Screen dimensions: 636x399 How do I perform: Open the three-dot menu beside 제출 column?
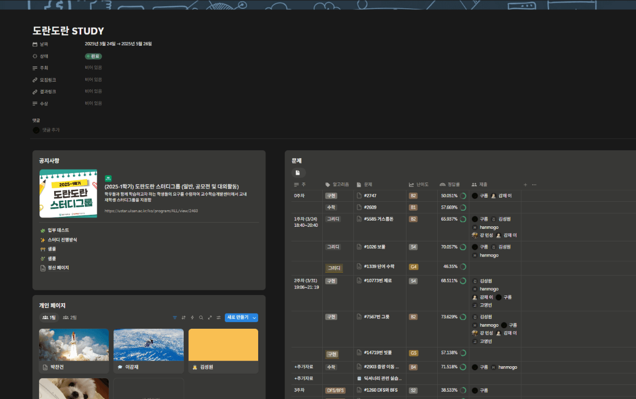click(x=534, y=185)
